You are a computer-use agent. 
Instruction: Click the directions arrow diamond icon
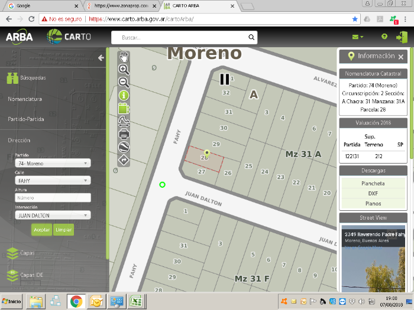(x=124, y=160)
